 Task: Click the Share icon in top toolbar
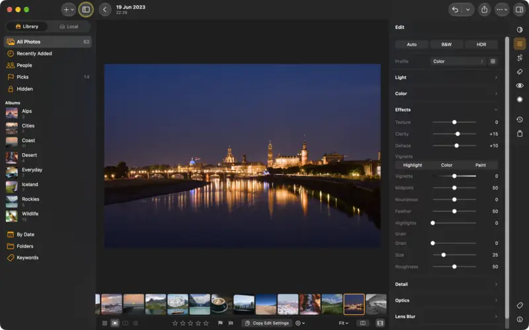point(484,9)
